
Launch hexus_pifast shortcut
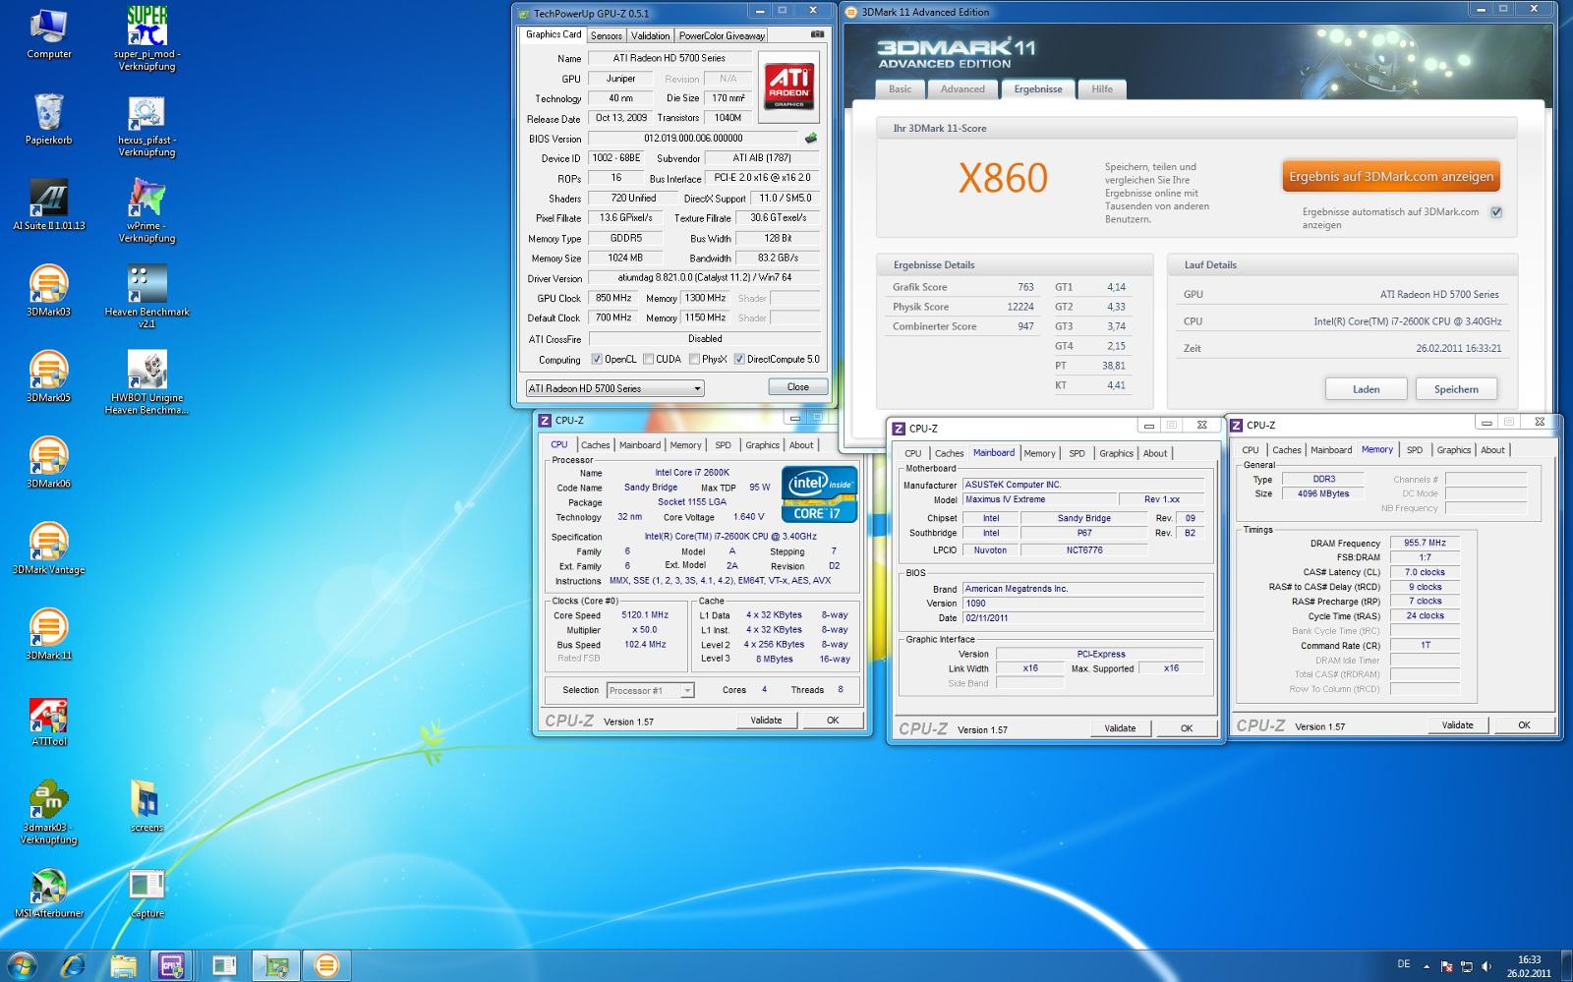pyautogui.click(x=146, y=126)
